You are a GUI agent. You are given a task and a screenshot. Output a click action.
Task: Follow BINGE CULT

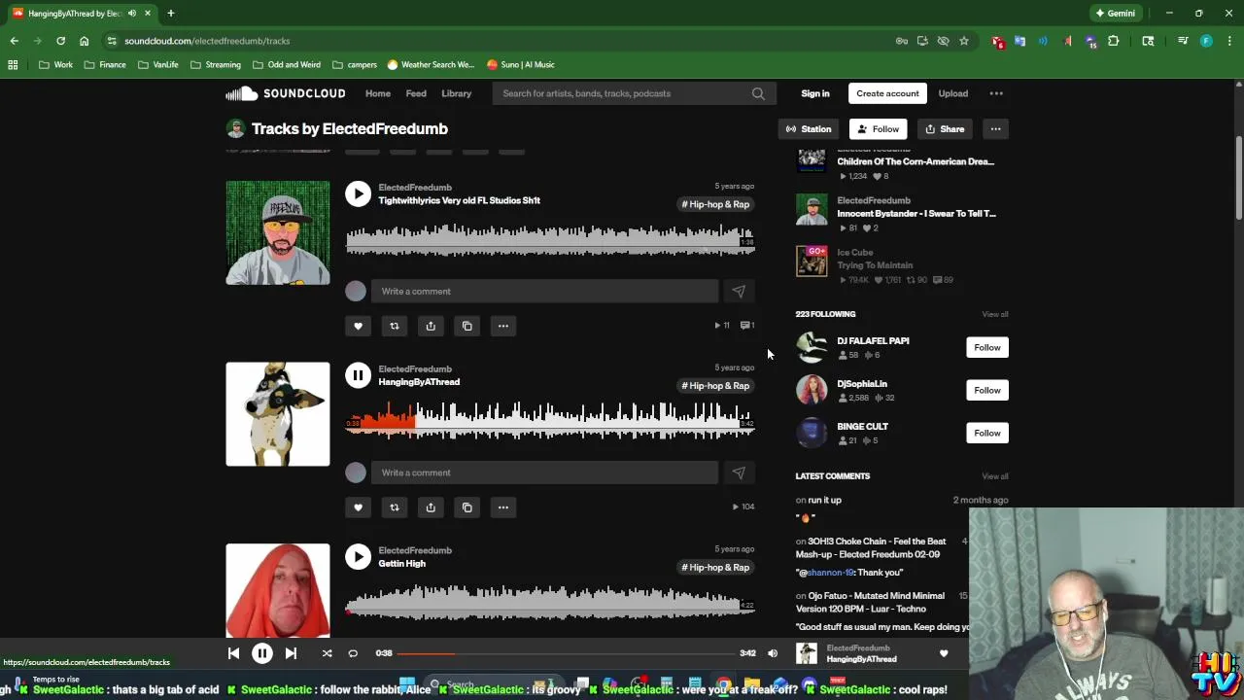tap(987, 434)
